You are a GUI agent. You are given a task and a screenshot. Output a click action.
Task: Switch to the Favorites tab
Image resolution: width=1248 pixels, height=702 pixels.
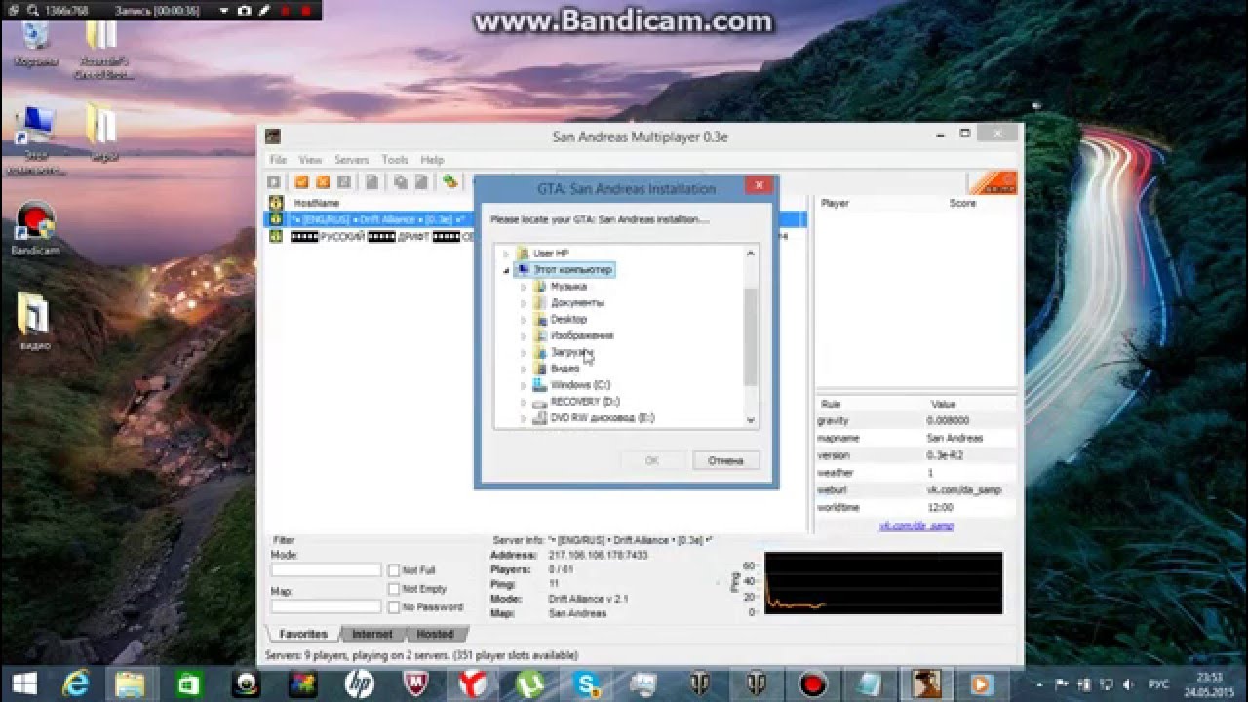point(303,634)
